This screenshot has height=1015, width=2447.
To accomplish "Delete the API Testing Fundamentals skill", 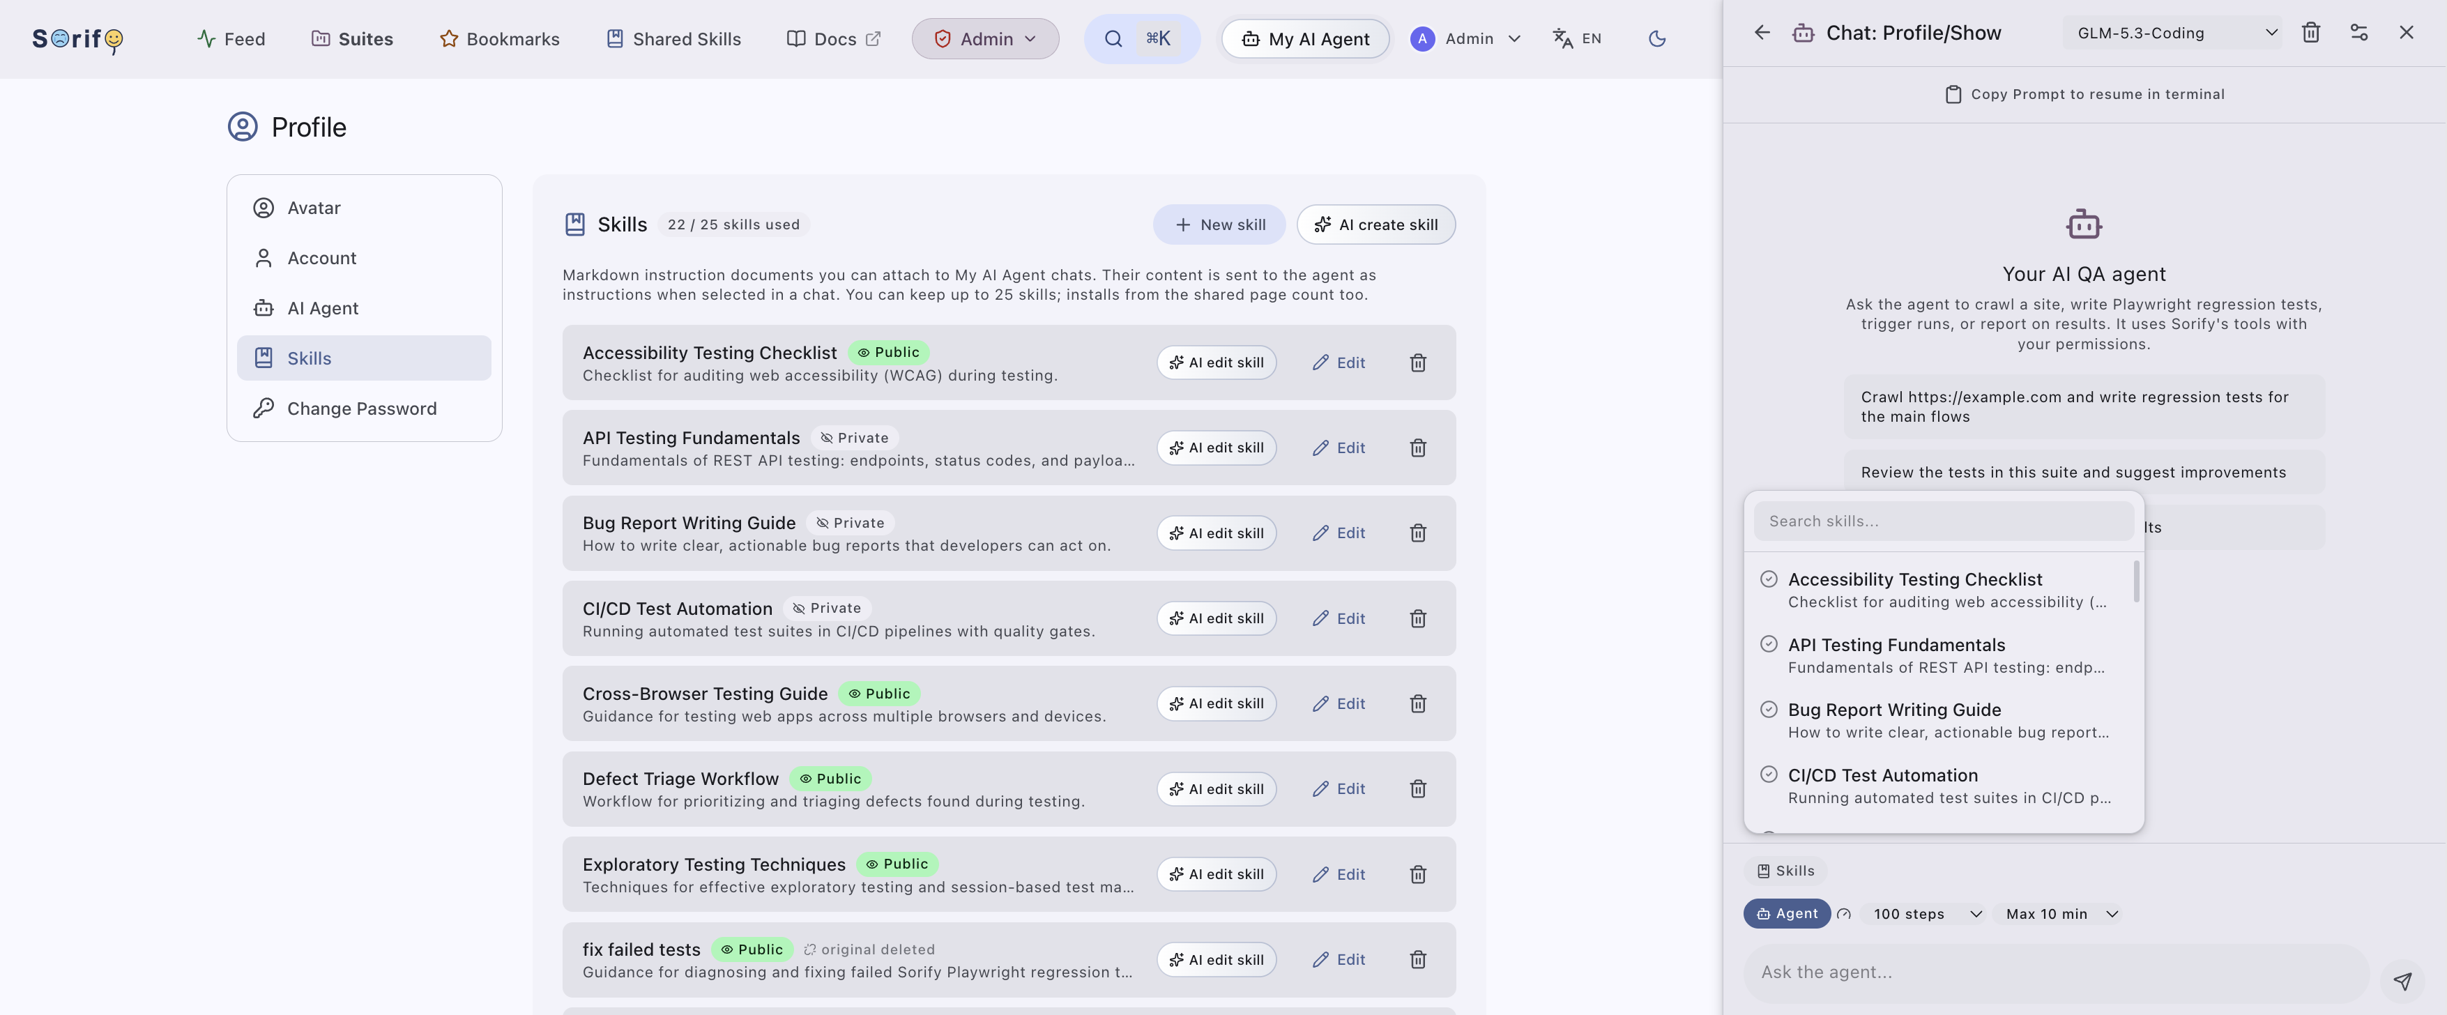I will click(x=1417, y=448).
